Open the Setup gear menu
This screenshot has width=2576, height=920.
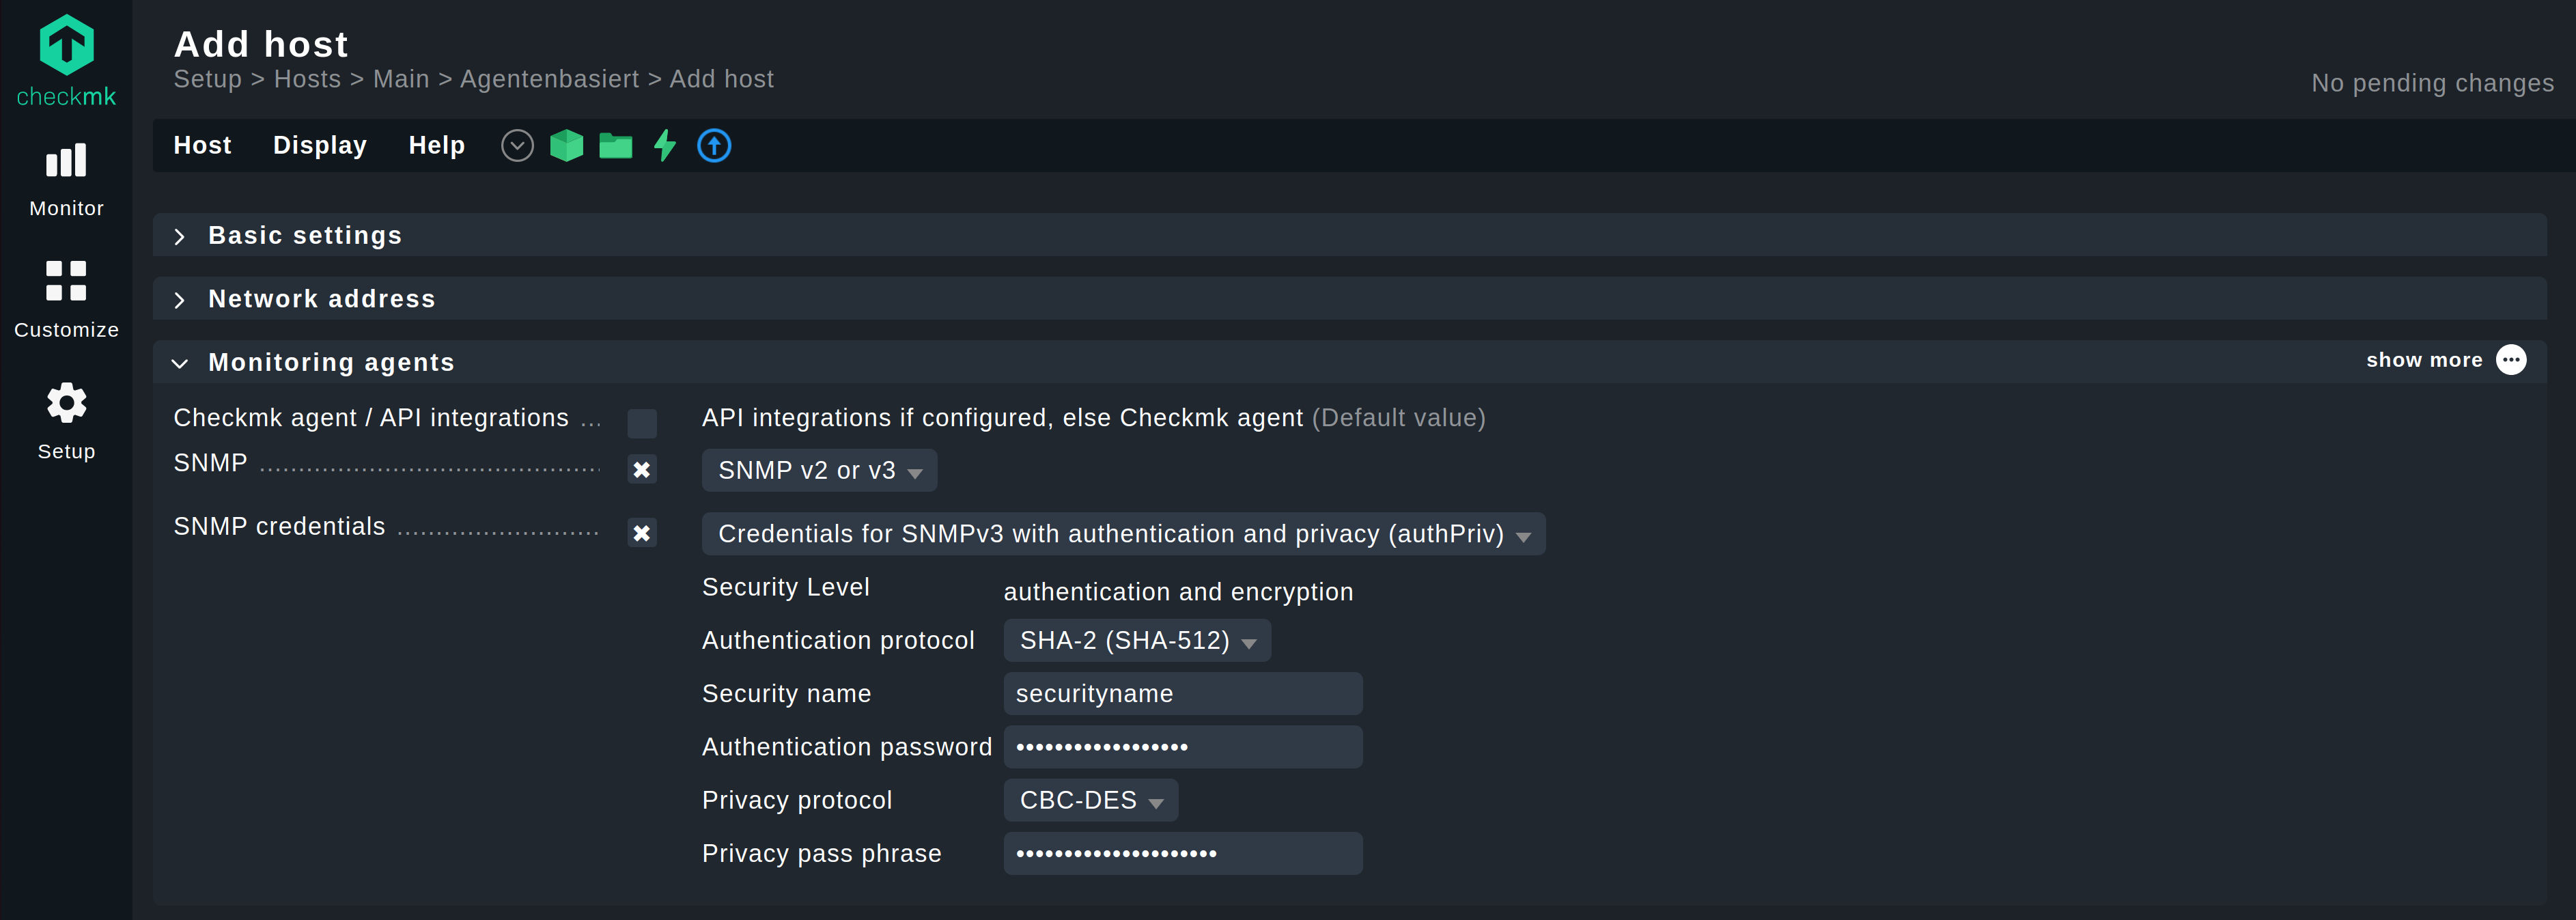click(66, 420)
